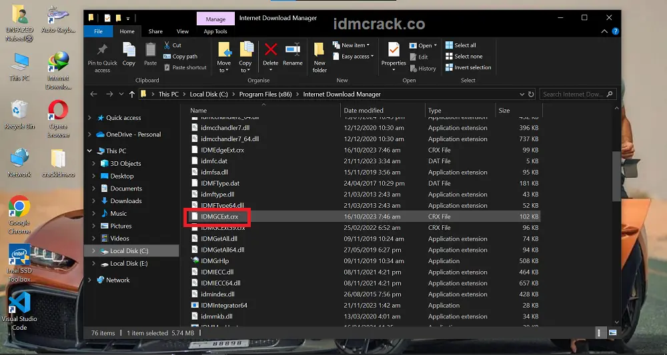Click the Copy ribbon icon
The height and width of the screenshot is (355, 667).
point(129,50)
